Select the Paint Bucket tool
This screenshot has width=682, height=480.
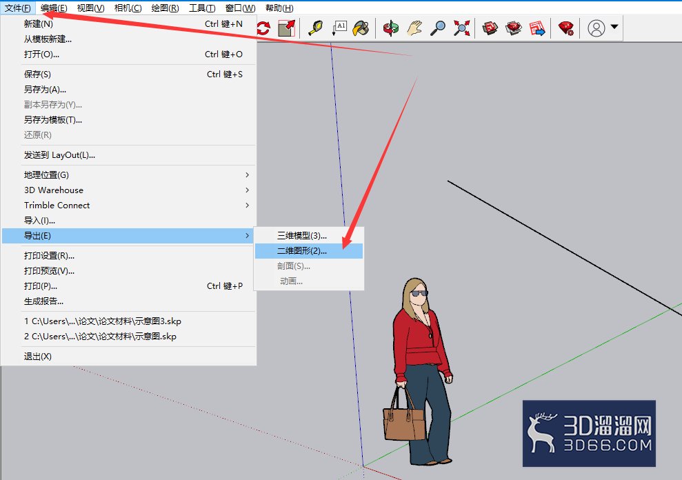[361, 28]
